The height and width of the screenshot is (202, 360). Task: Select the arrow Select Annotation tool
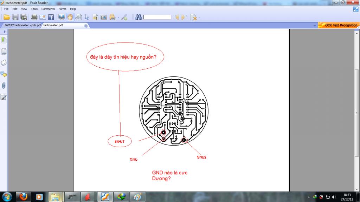[x=87, y=17]
